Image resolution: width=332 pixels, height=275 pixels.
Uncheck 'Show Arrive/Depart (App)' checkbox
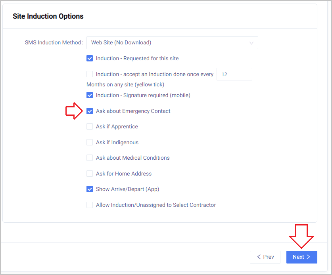[x=90, y=189]
